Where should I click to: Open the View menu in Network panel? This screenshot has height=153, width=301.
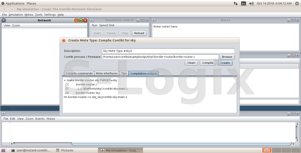tap(7, 25)
